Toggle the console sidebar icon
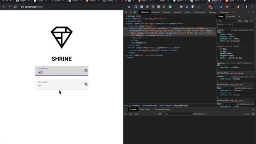Screen dimensions: 256x144 pos(126,114)
